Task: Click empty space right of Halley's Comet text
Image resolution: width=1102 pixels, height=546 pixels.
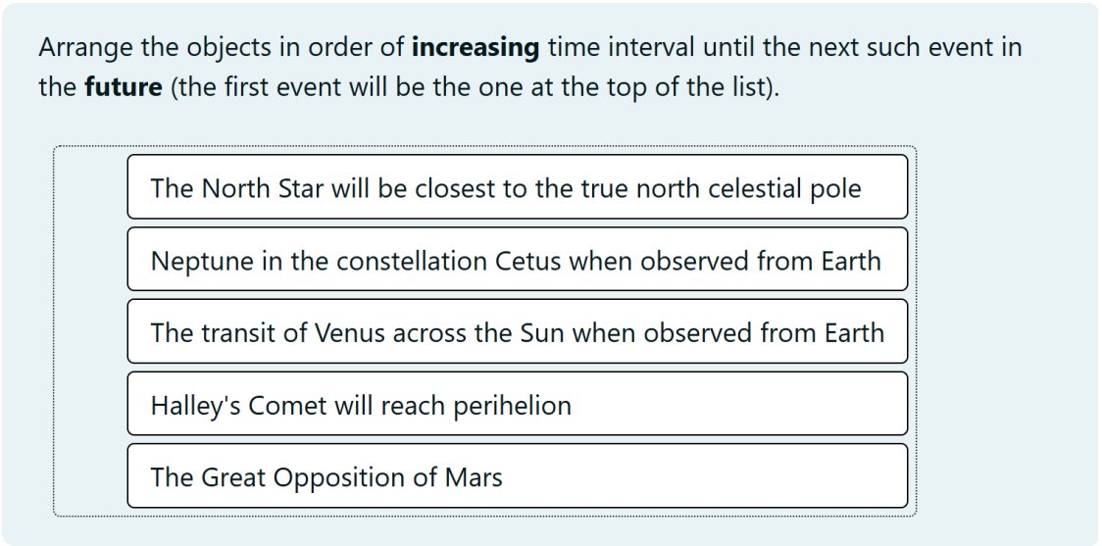Action: click(738, 403)
